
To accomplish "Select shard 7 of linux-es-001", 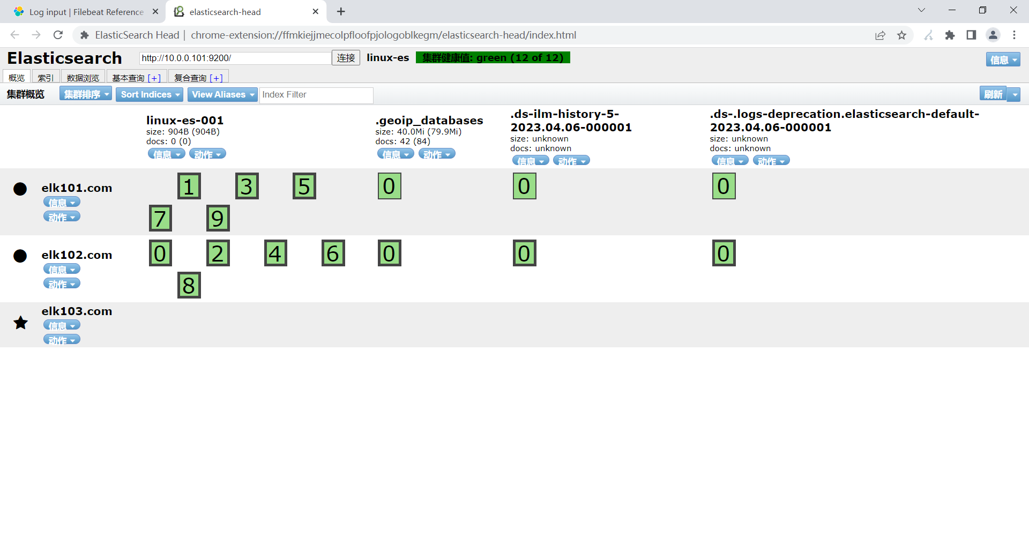I will pos(160,218).
